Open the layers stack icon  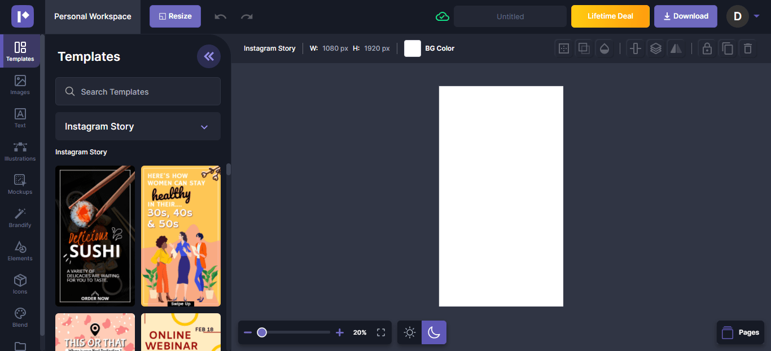(x=655, y=48)
